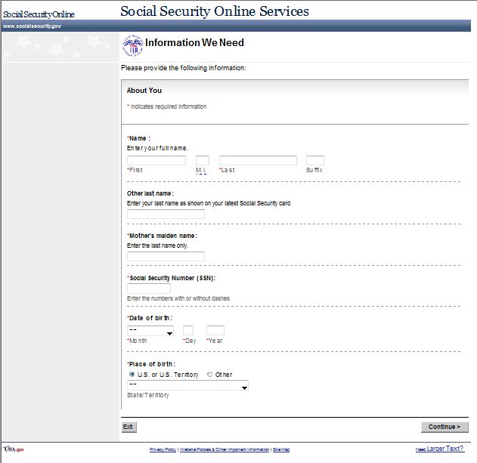Click the Social Security Online logo
477x463 pixels.
[x=39, y=14]
